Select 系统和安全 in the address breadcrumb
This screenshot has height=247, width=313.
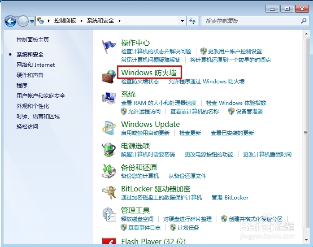100,21
